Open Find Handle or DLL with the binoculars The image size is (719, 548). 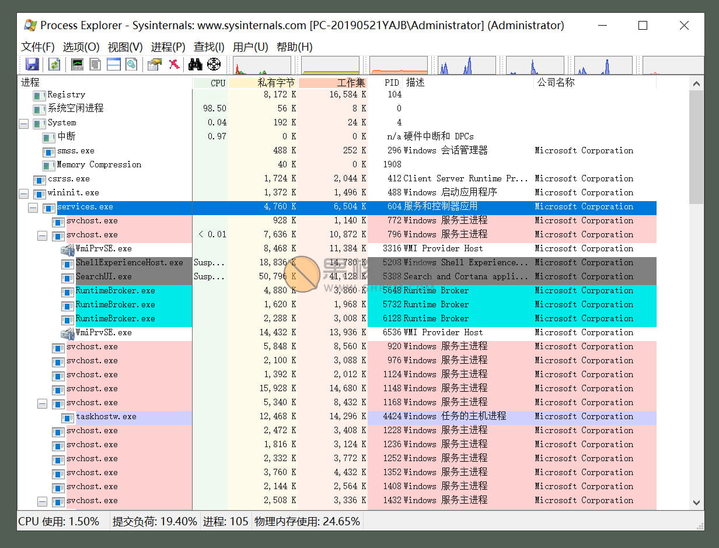tap(195, 64)
